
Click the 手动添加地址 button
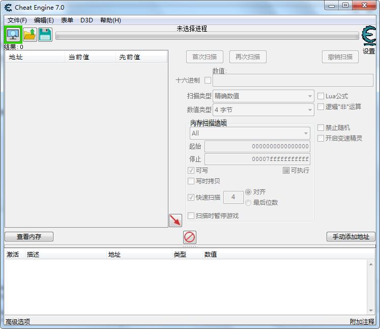(350, 236)
